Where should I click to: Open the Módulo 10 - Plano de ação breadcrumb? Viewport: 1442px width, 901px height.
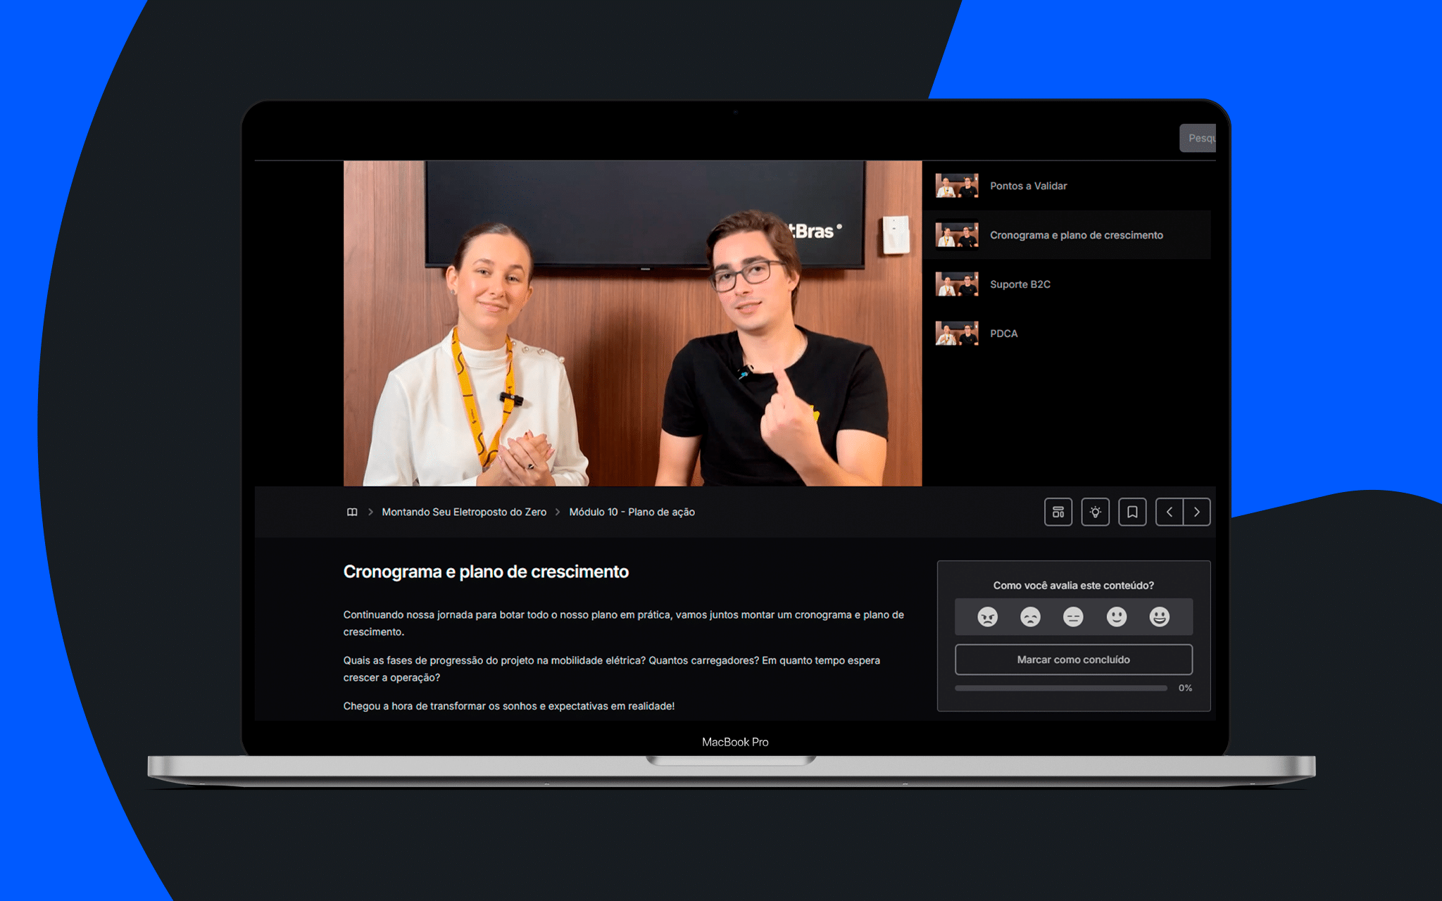tap(632, 512)
